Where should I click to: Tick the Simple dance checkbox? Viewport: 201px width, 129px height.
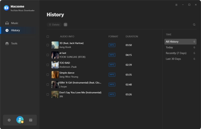pyautogui.click(x=48, y=75)
